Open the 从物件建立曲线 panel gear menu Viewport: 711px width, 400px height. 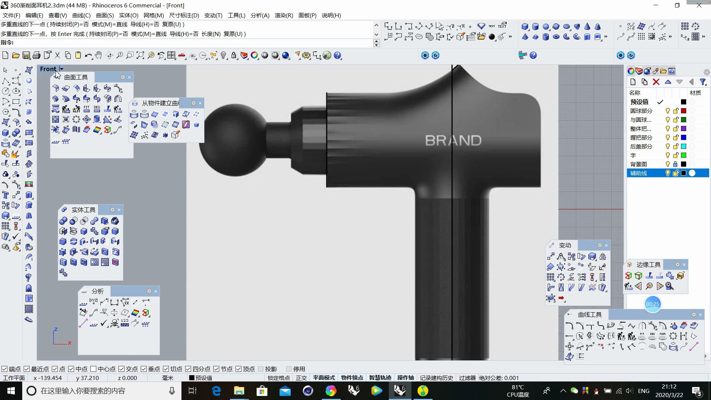point(194,103)
